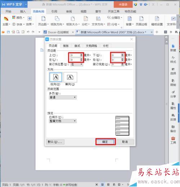Switch to 文档网格 tab in dialog
The image size is (180, 187).
coord(91,46)
